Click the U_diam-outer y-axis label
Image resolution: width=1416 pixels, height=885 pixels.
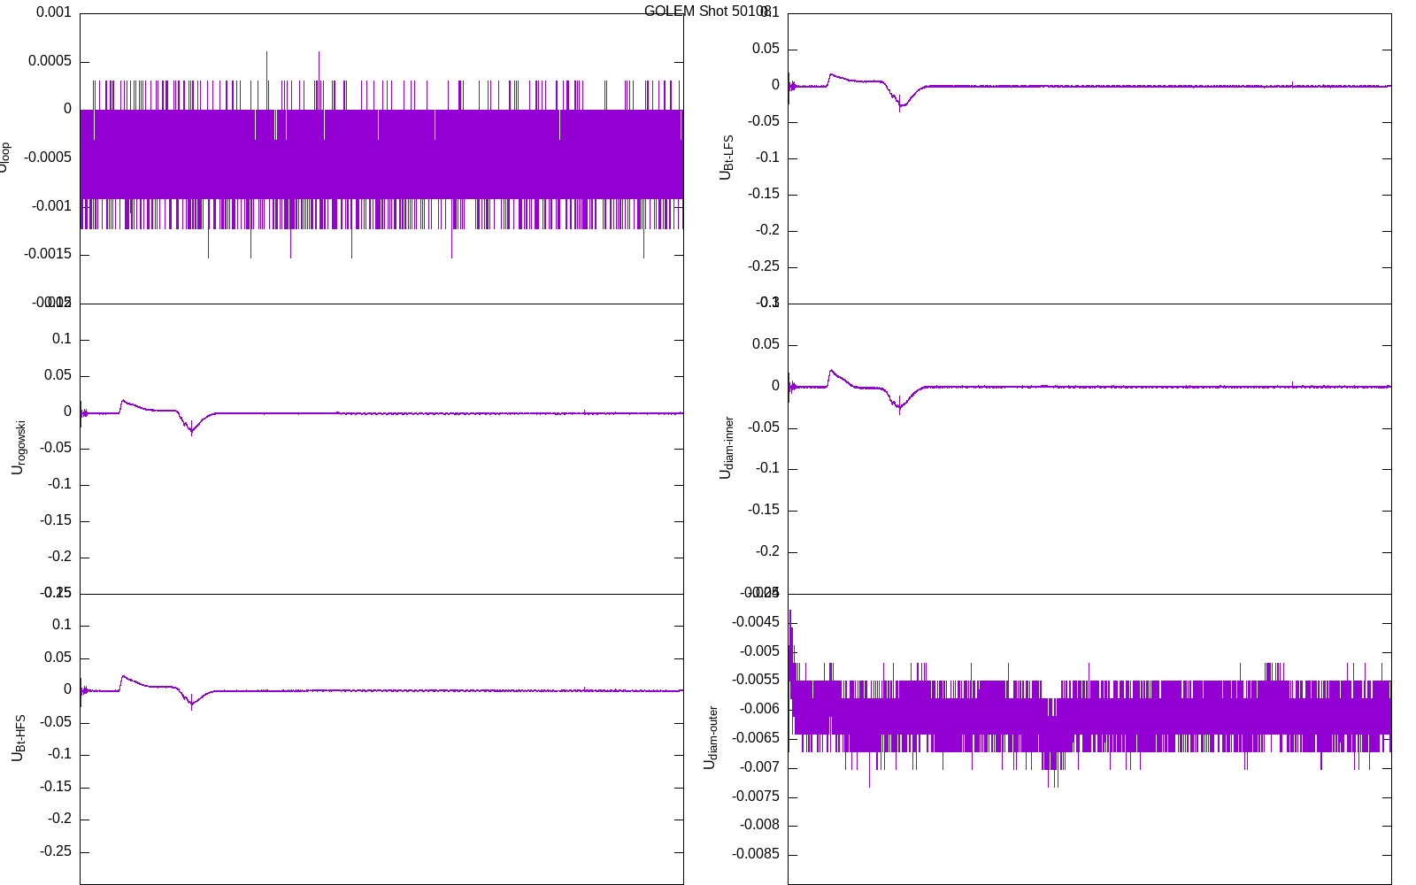711,738
